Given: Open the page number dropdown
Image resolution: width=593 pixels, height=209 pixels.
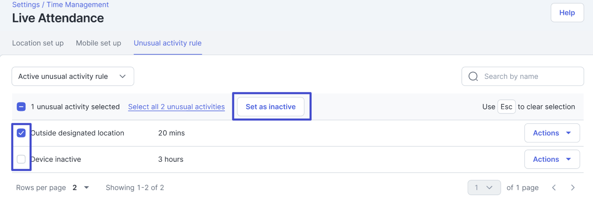Looking at the screenshot, I should (484, 187).
